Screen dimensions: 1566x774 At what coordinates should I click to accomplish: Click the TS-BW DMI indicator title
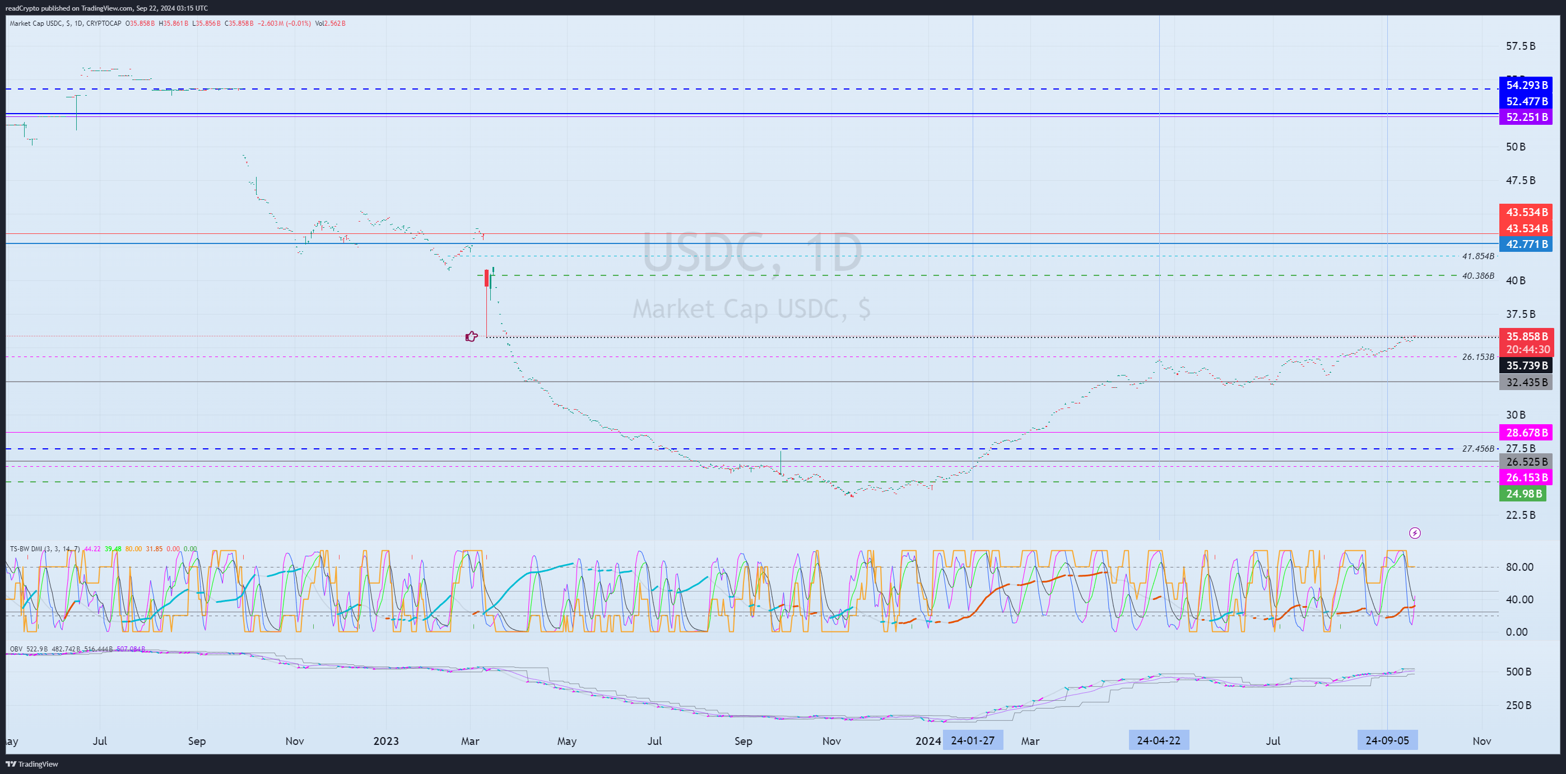click(x=45, y=549)
